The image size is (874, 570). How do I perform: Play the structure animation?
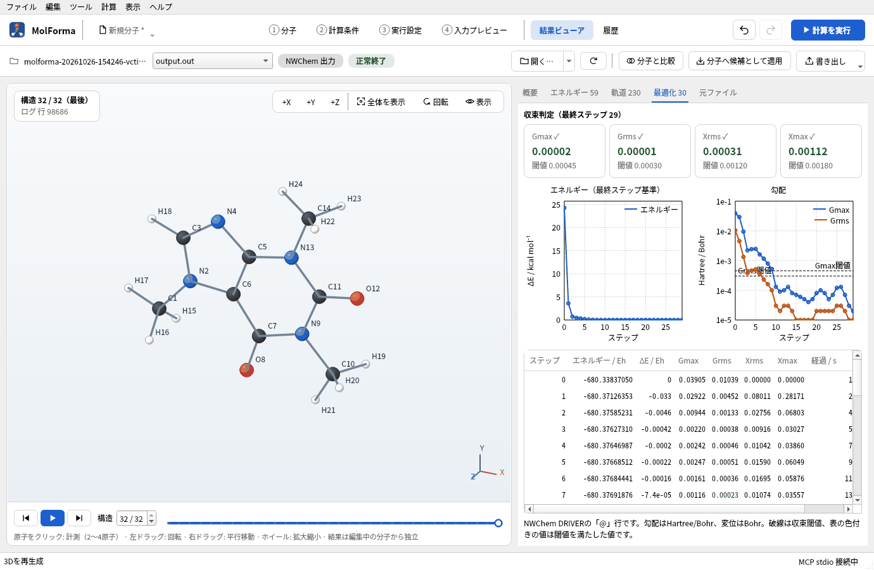point(53,518)
